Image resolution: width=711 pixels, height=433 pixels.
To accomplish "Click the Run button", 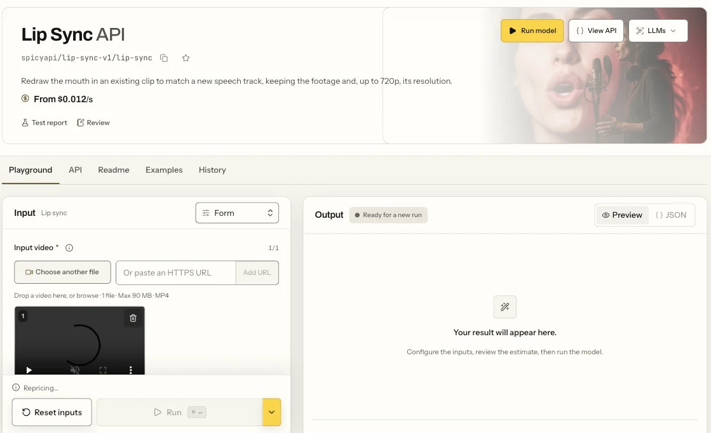I will [x=180, y=412].
